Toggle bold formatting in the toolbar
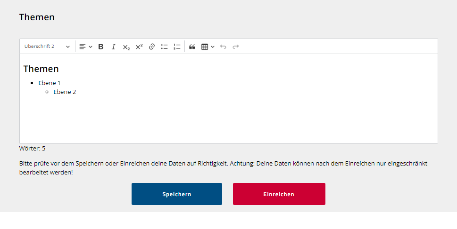The width and height of the screenshot is (457, 229). [101, 47]
